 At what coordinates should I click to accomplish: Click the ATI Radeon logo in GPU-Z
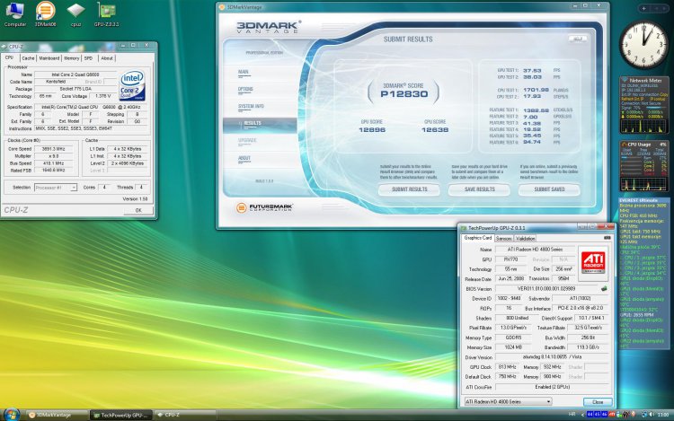coord(593,262)
